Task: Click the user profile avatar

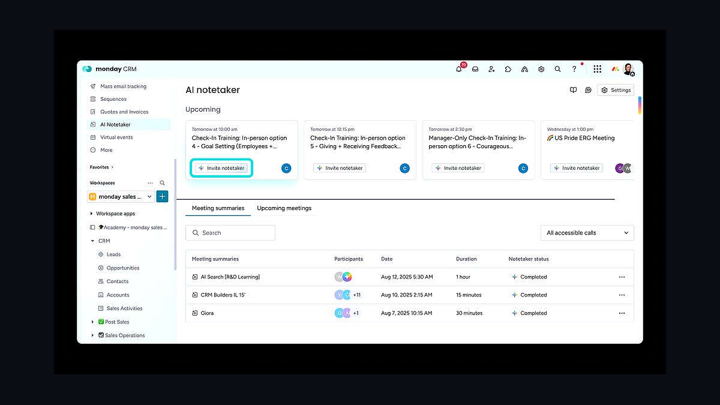Action: pos(628,69)
